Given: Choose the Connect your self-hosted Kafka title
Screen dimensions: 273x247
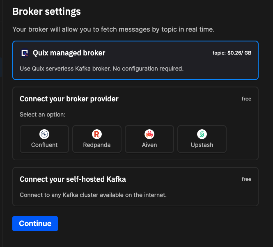Looking at the screenshot, I should pyautogui.click(x=73, y=179).
